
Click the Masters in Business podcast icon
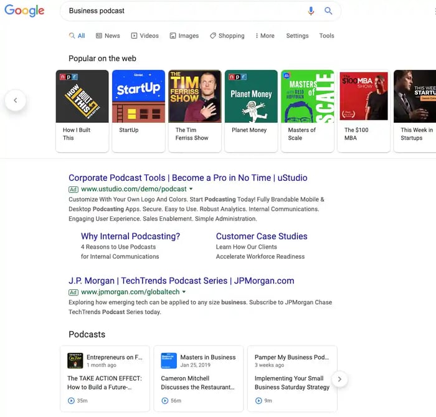pyautogui.click(x=169, y=360)
